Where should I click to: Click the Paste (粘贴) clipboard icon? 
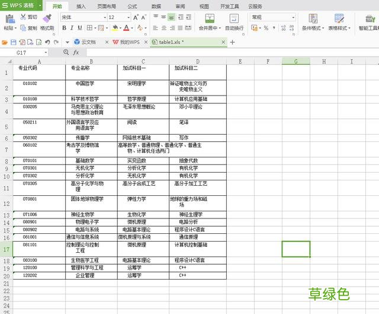(x=10, y=18)
